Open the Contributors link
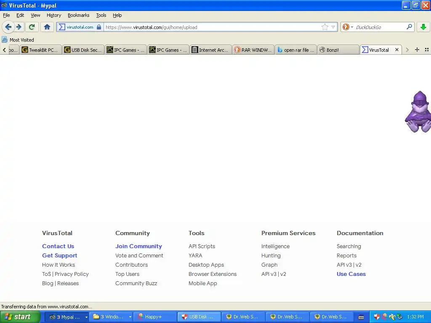The height and width of the screenshot is (323, 431). pos(131,265)
